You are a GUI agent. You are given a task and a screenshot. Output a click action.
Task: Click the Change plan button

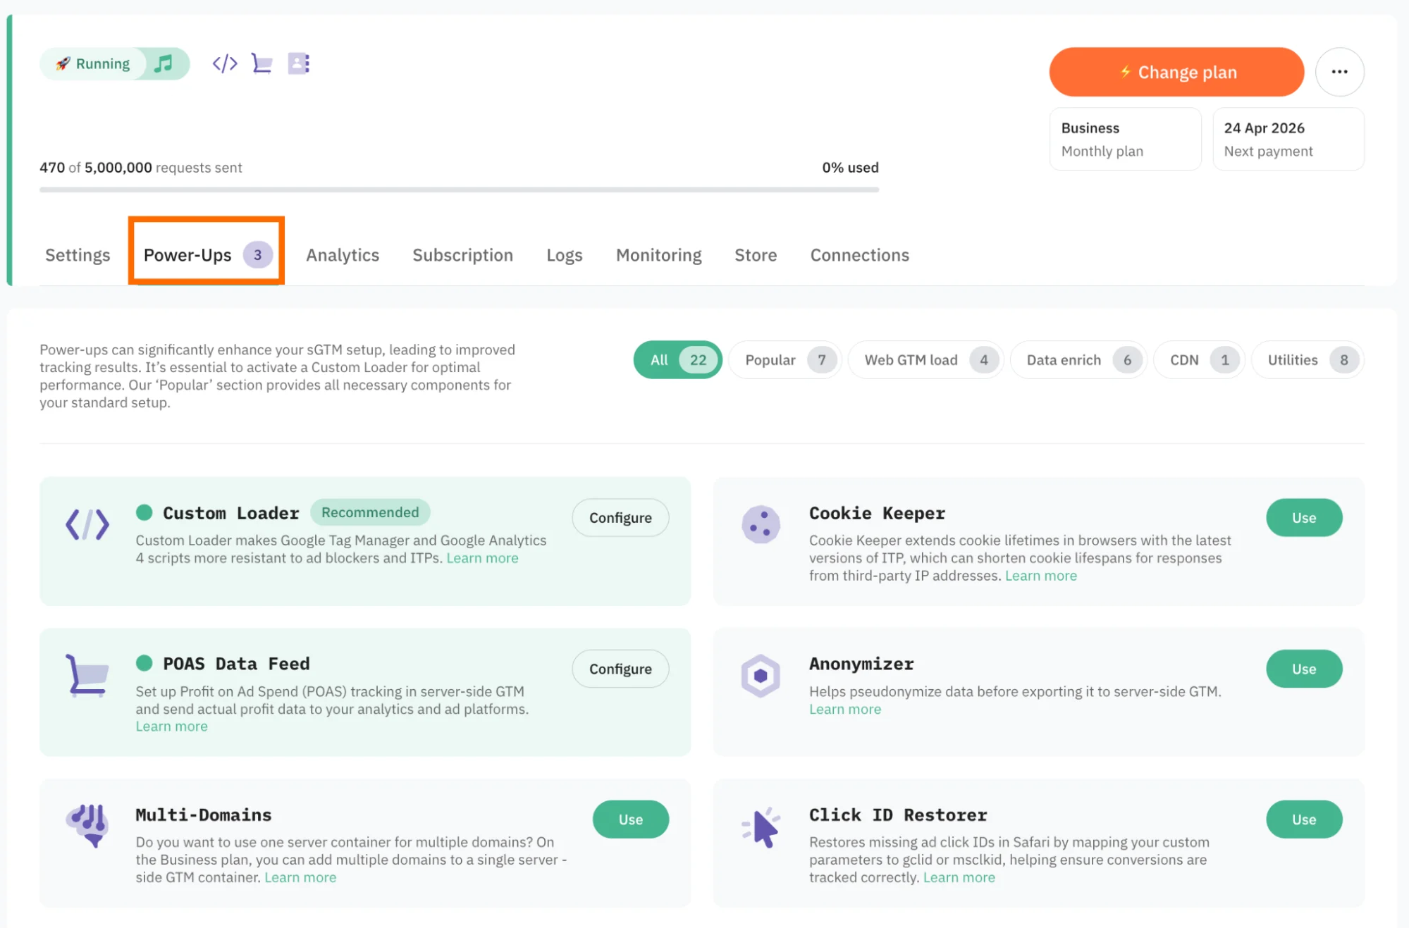click(x=1176, y=72)
